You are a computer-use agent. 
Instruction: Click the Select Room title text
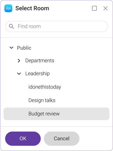(x=32, y=8)
